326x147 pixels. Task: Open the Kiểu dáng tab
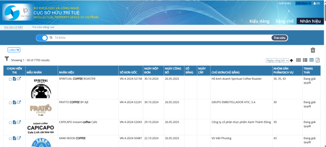pos(259,21)
